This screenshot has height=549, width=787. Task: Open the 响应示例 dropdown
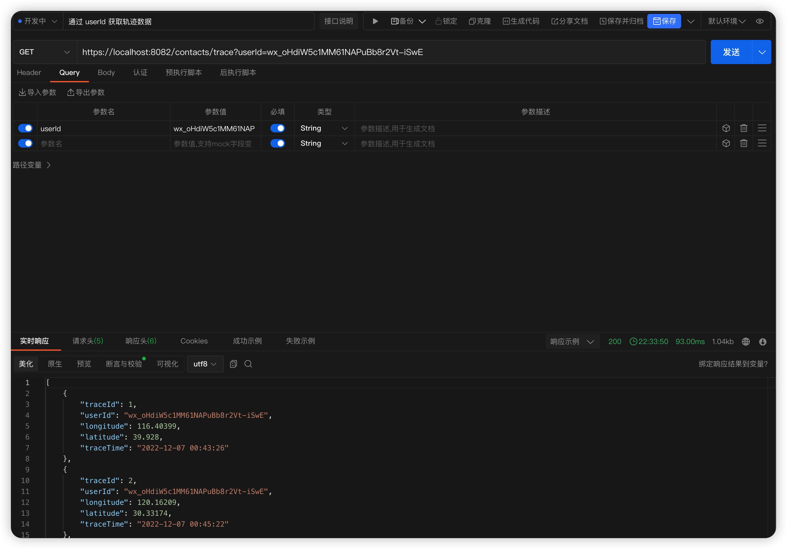pos(573,342)
